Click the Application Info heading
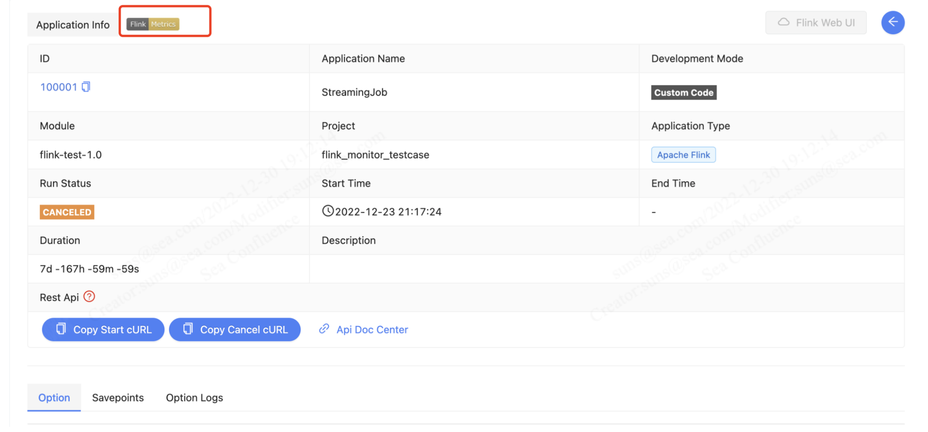The image size is (928, 432). [x=73, y=25]
